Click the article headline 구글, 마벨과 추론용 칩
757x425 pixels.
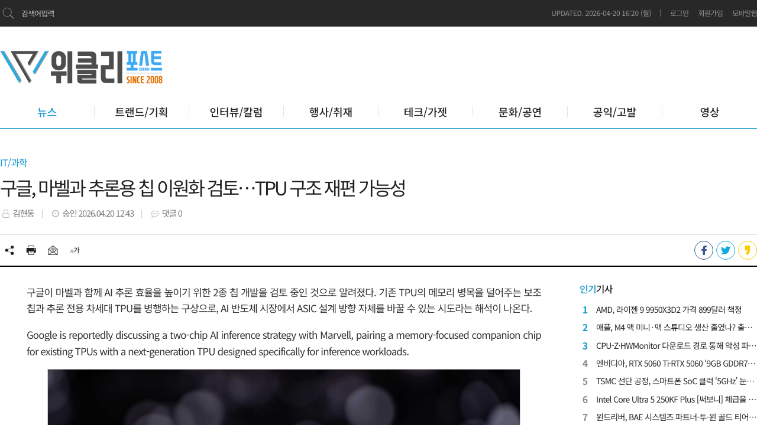click(203, 188)
